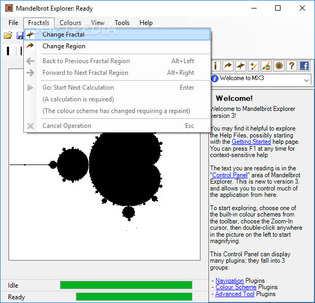
Task: Click '(A calculation is required)' text
Action: [78, 99]
